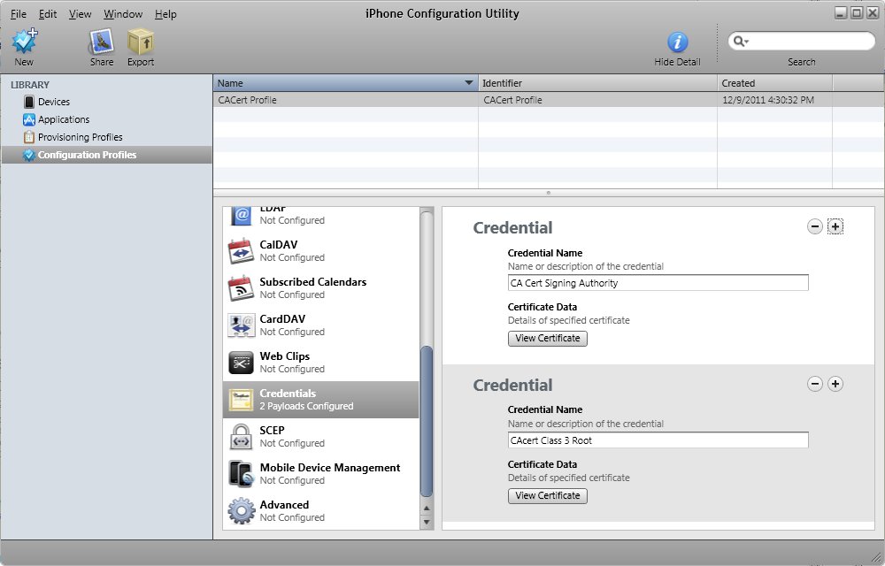Click the Name column sort arrow
Image resolution: width=885 pixels, height=566 pixels.
coord(469,83)
